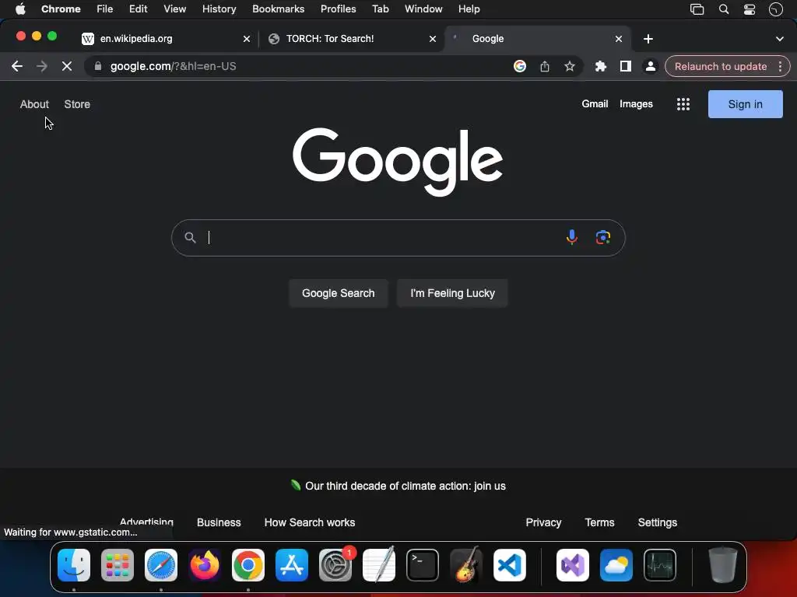Open the Privacy footer link

(x=543, y=522)
